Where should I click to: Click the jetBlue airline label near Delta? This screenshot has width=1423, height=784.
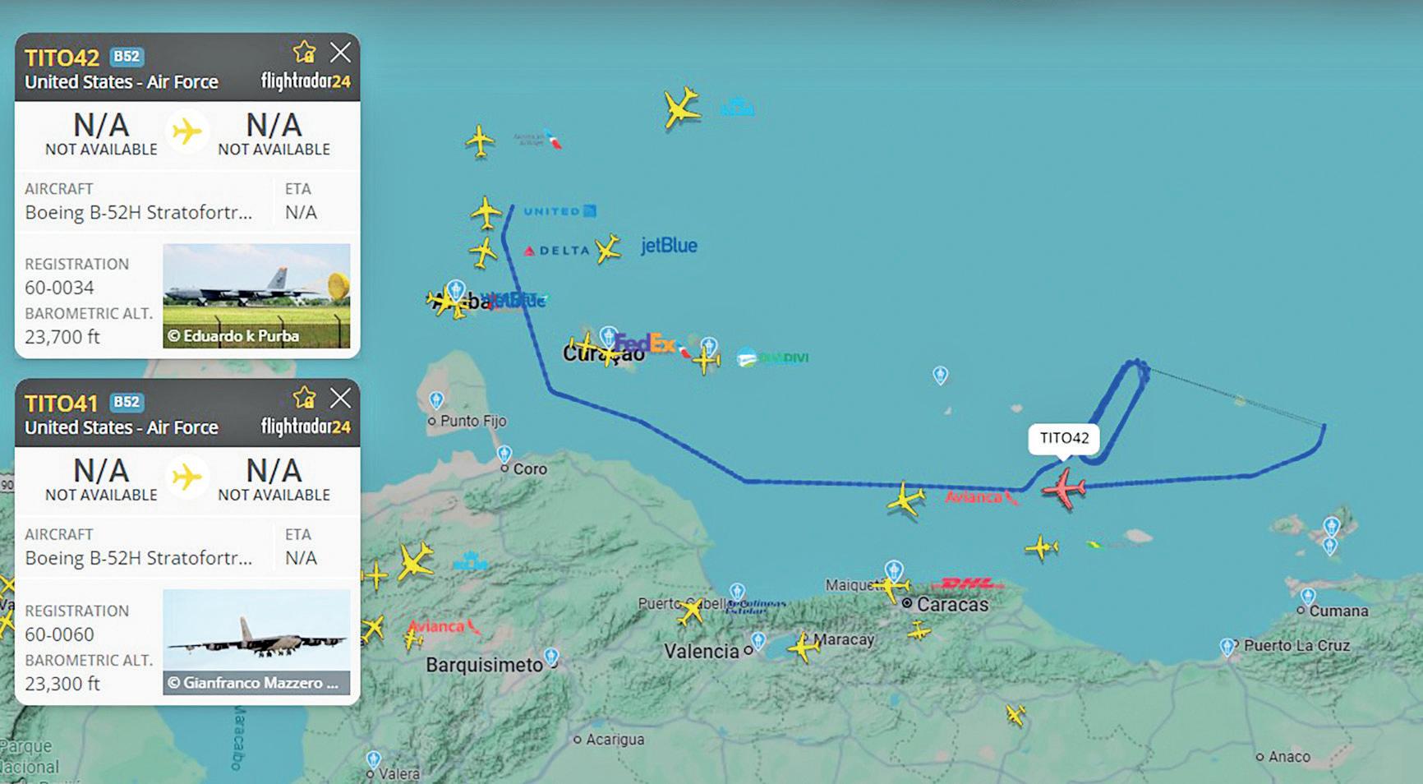tap(669, 245)
